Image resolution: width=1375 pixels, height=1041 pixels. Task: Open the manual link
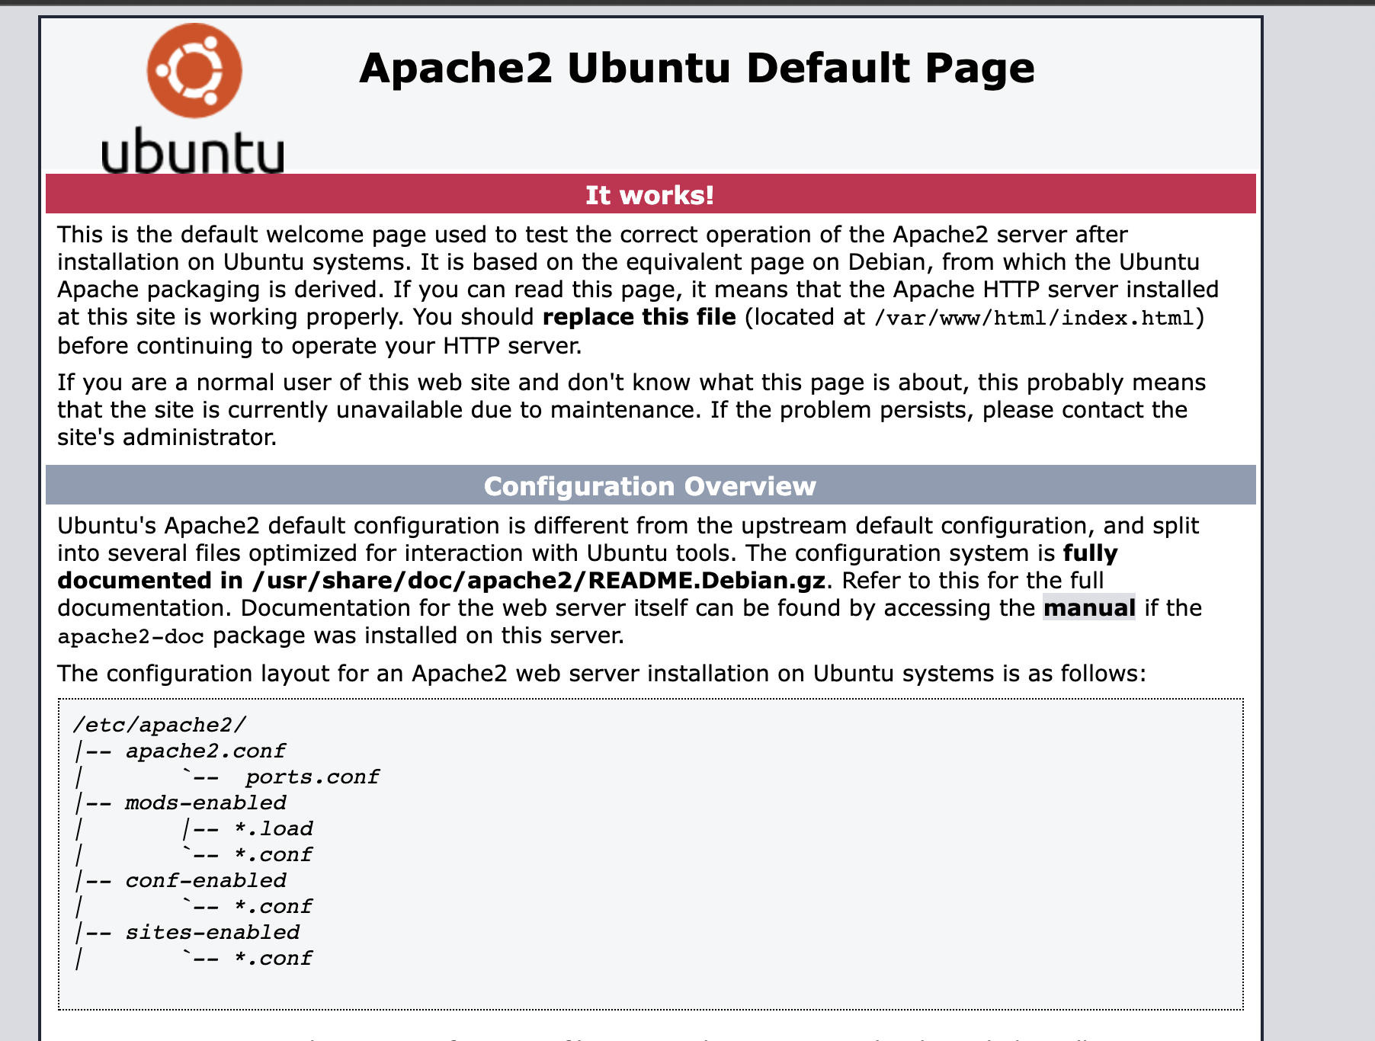[x=1089, y=607]
